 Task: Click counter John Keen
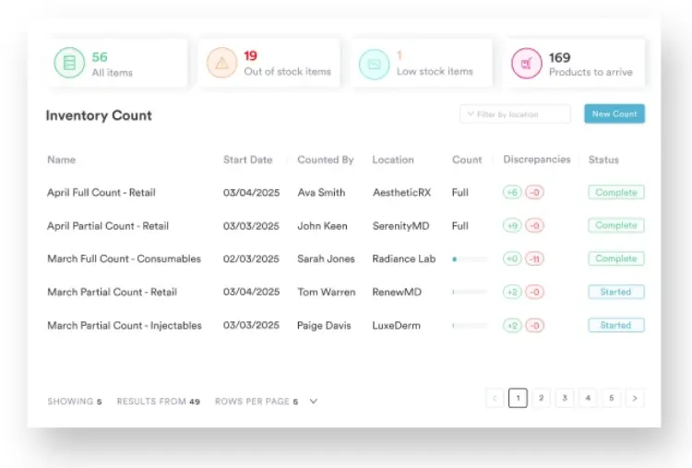pyautogui.click(x=322, y=225)
